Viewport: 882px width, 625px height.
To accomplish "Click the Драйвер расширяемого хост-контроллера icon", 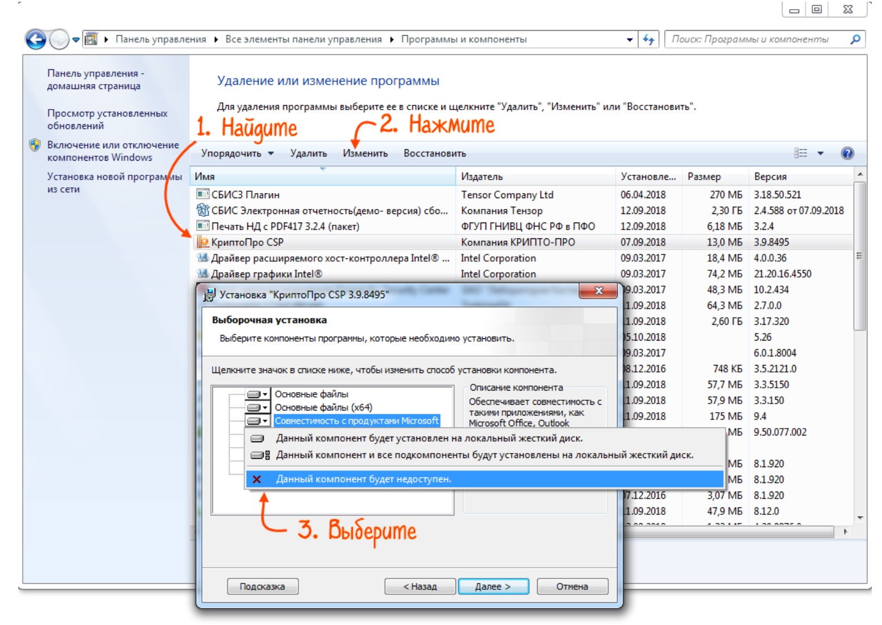I will click(202, 258).
